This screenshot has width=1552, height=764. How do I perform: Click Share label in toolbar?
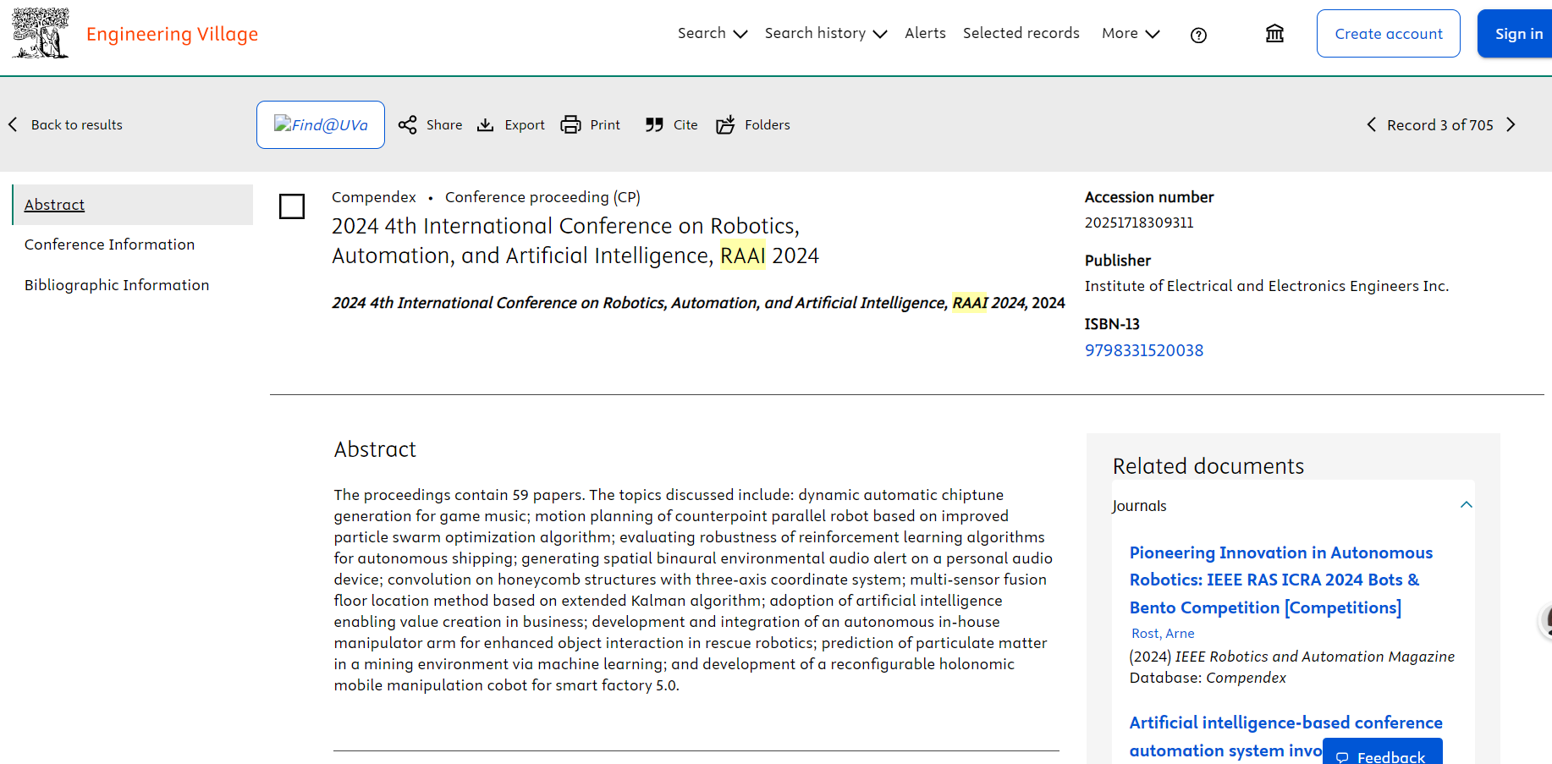click(x=444, y=125)
